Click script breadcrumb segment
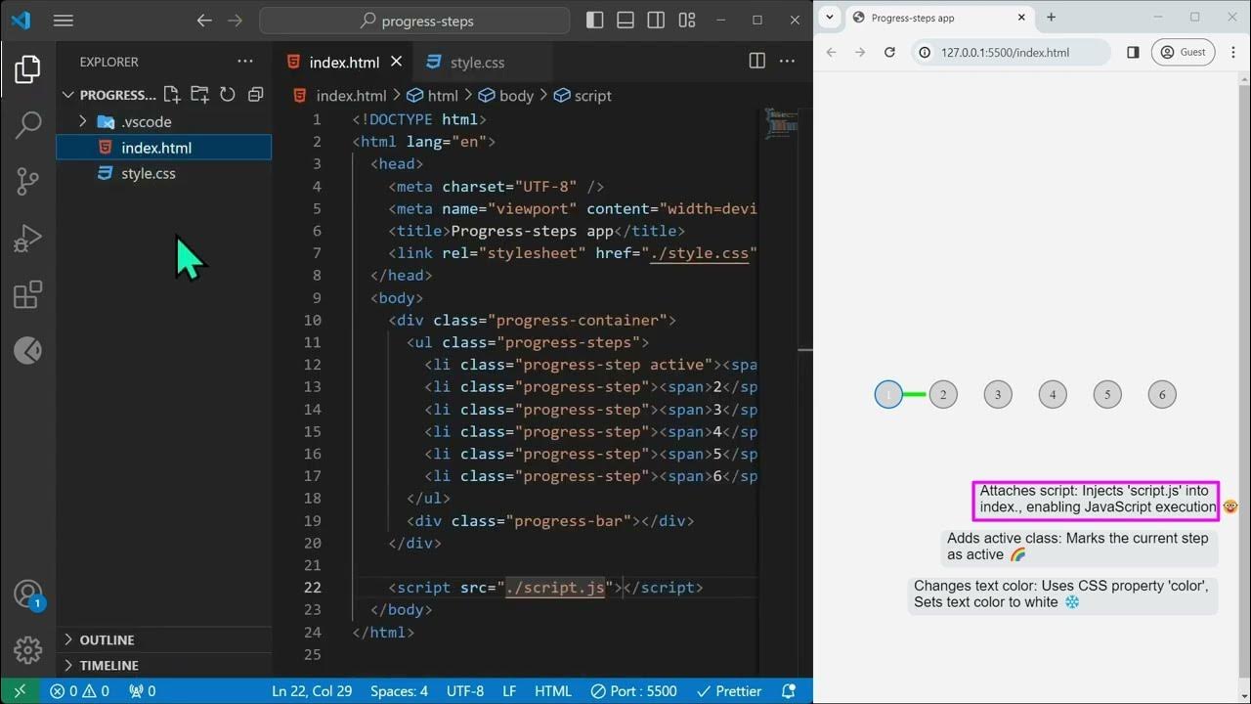1251x704 pixels. 582,96
